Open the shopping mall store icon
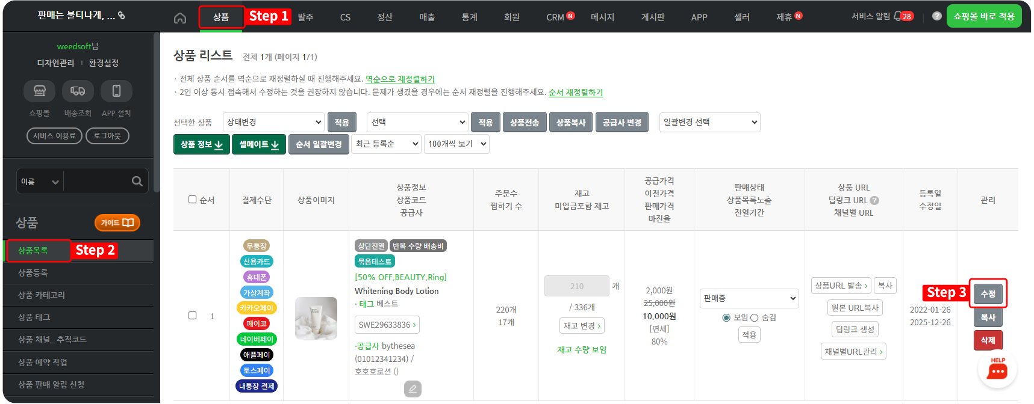 (40, 91)
